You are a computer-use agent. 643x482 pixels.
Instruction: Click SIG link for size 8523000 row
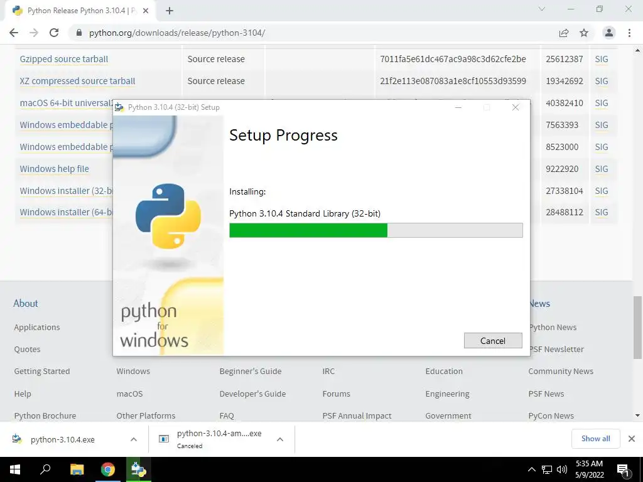602,147
